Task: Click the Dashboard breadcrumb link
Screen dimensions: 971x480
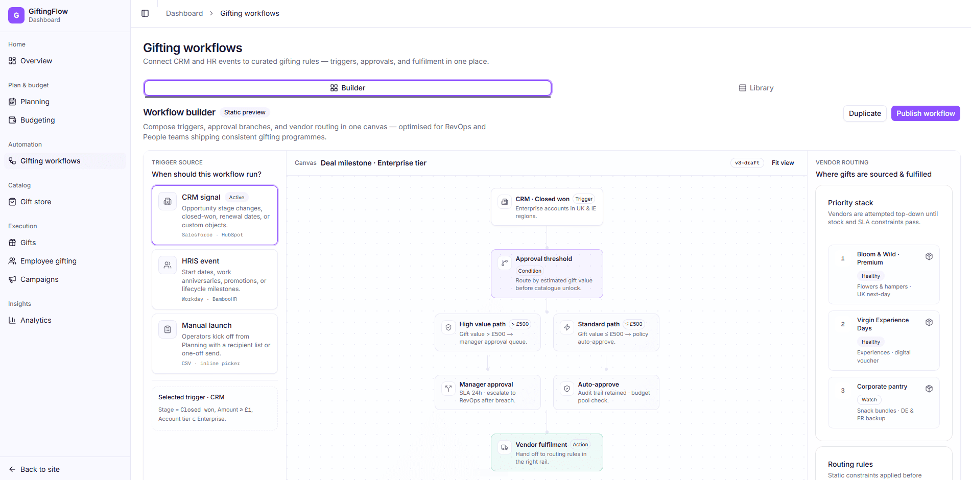Action: 184,13
